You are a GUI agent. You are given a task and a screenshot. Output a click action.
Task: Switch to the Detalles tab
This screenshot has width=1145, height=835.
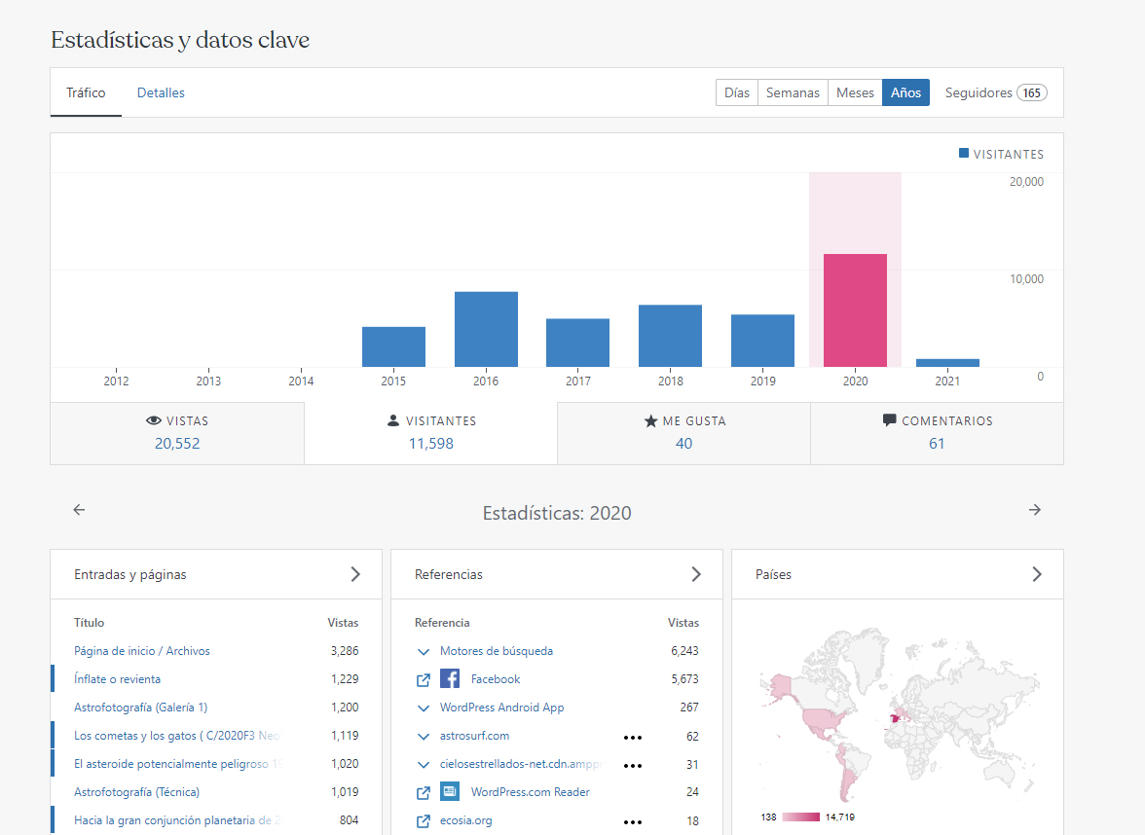pos(161,93)
